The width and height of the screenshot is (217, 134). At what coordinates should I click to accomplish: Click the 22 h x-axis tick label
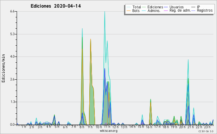pyautogui.click(x=199, y=127)
